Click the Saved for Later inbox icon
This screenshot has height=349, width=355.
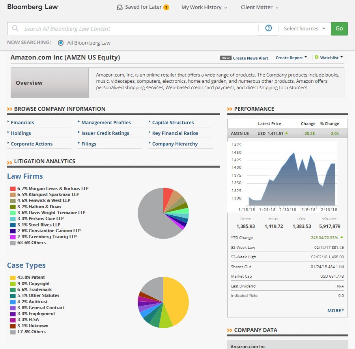(x=120, y=7)
